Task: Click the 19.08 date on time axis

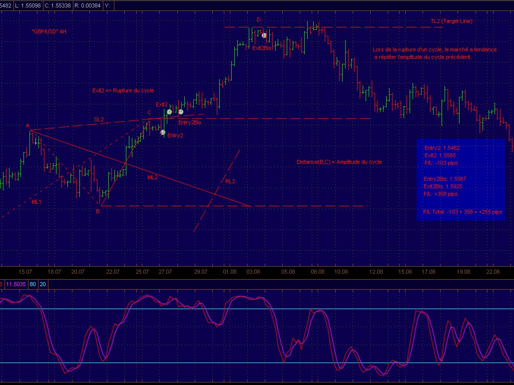Action: click(x=463, y=272)
